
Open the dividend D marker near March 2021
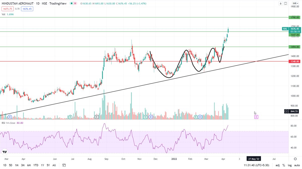click(10, 117)
